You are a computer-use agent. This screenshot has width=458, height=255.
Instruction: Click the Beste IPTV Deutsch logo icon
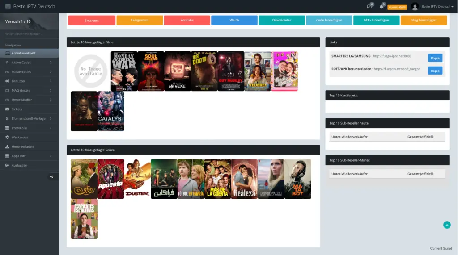point(8,6)
